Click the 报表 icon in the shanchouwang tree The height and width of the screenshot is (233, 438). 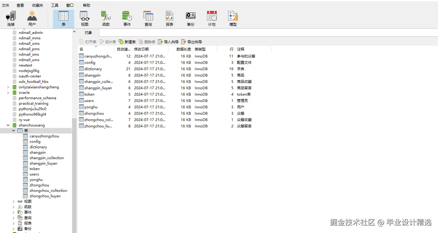tap(20, 223)
